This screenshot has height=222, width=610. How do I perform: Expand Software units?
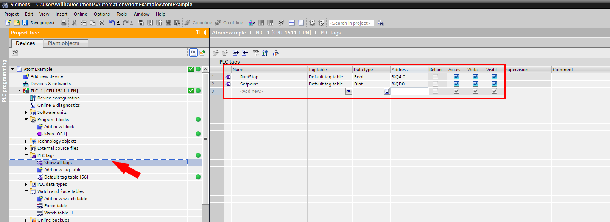point(26,112)
